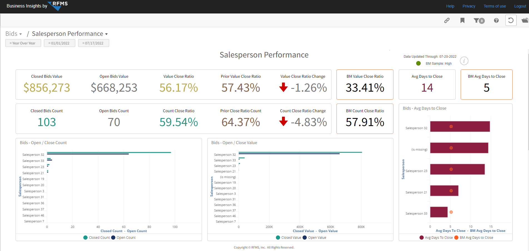Click the BM Value Close Ratio card

point(365,84)
